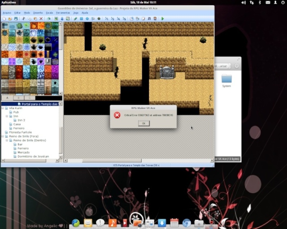Click the Copy toolbar icon
287x229 pixels.
click(30, 19)
